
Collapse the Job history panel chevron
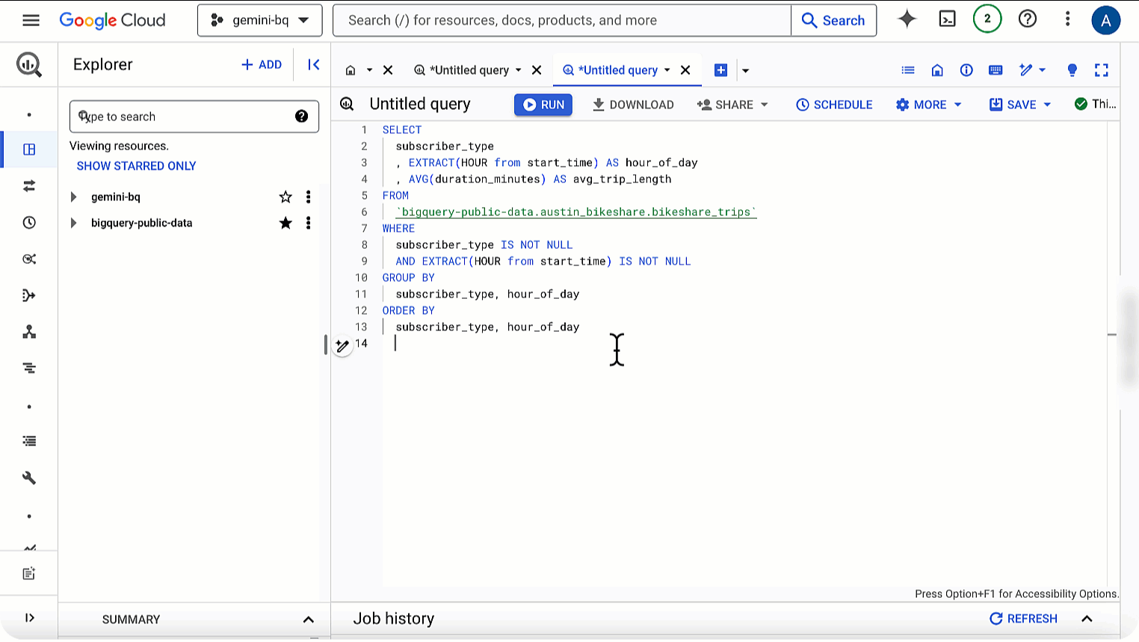point(1087,619)
